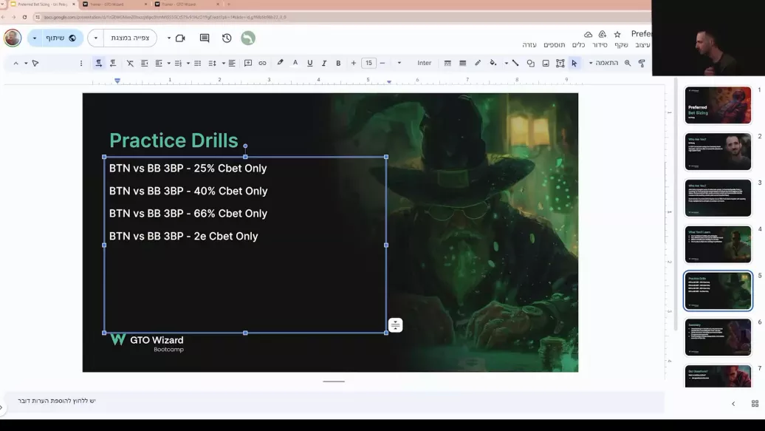Open the highlight color picker
This screenshot has height=431, width=765.
pos(280,63)
